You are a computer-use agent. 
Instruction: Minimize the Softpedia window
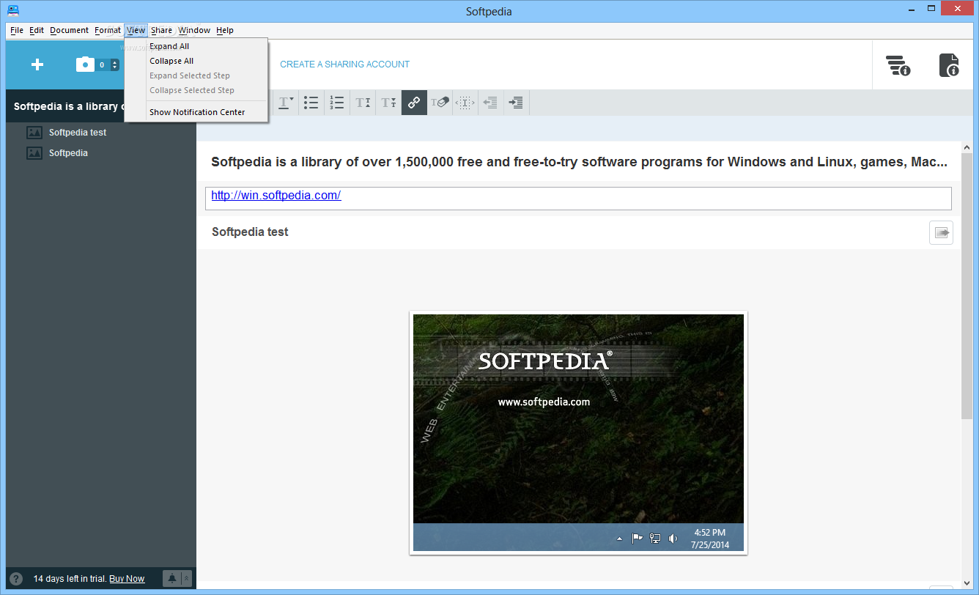(x=912, y=9)
